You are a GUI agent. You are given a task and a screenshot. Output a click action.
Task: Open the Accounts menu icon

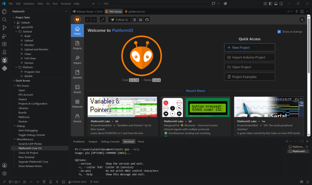(4, 165)
